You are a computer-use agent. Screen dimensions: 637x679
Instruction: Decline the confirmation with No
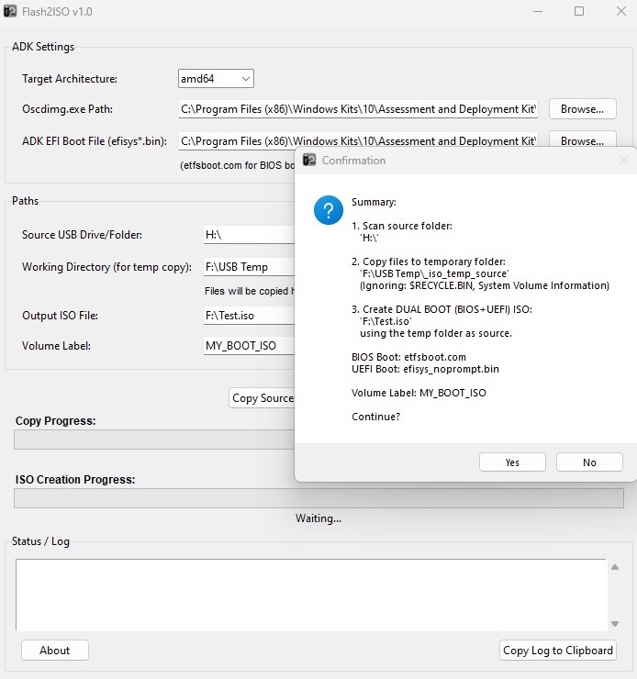589,462
